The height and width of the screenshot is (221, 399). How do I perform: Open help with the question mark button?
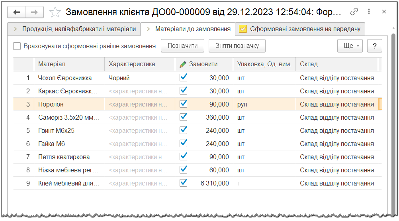tap(374, 46)
